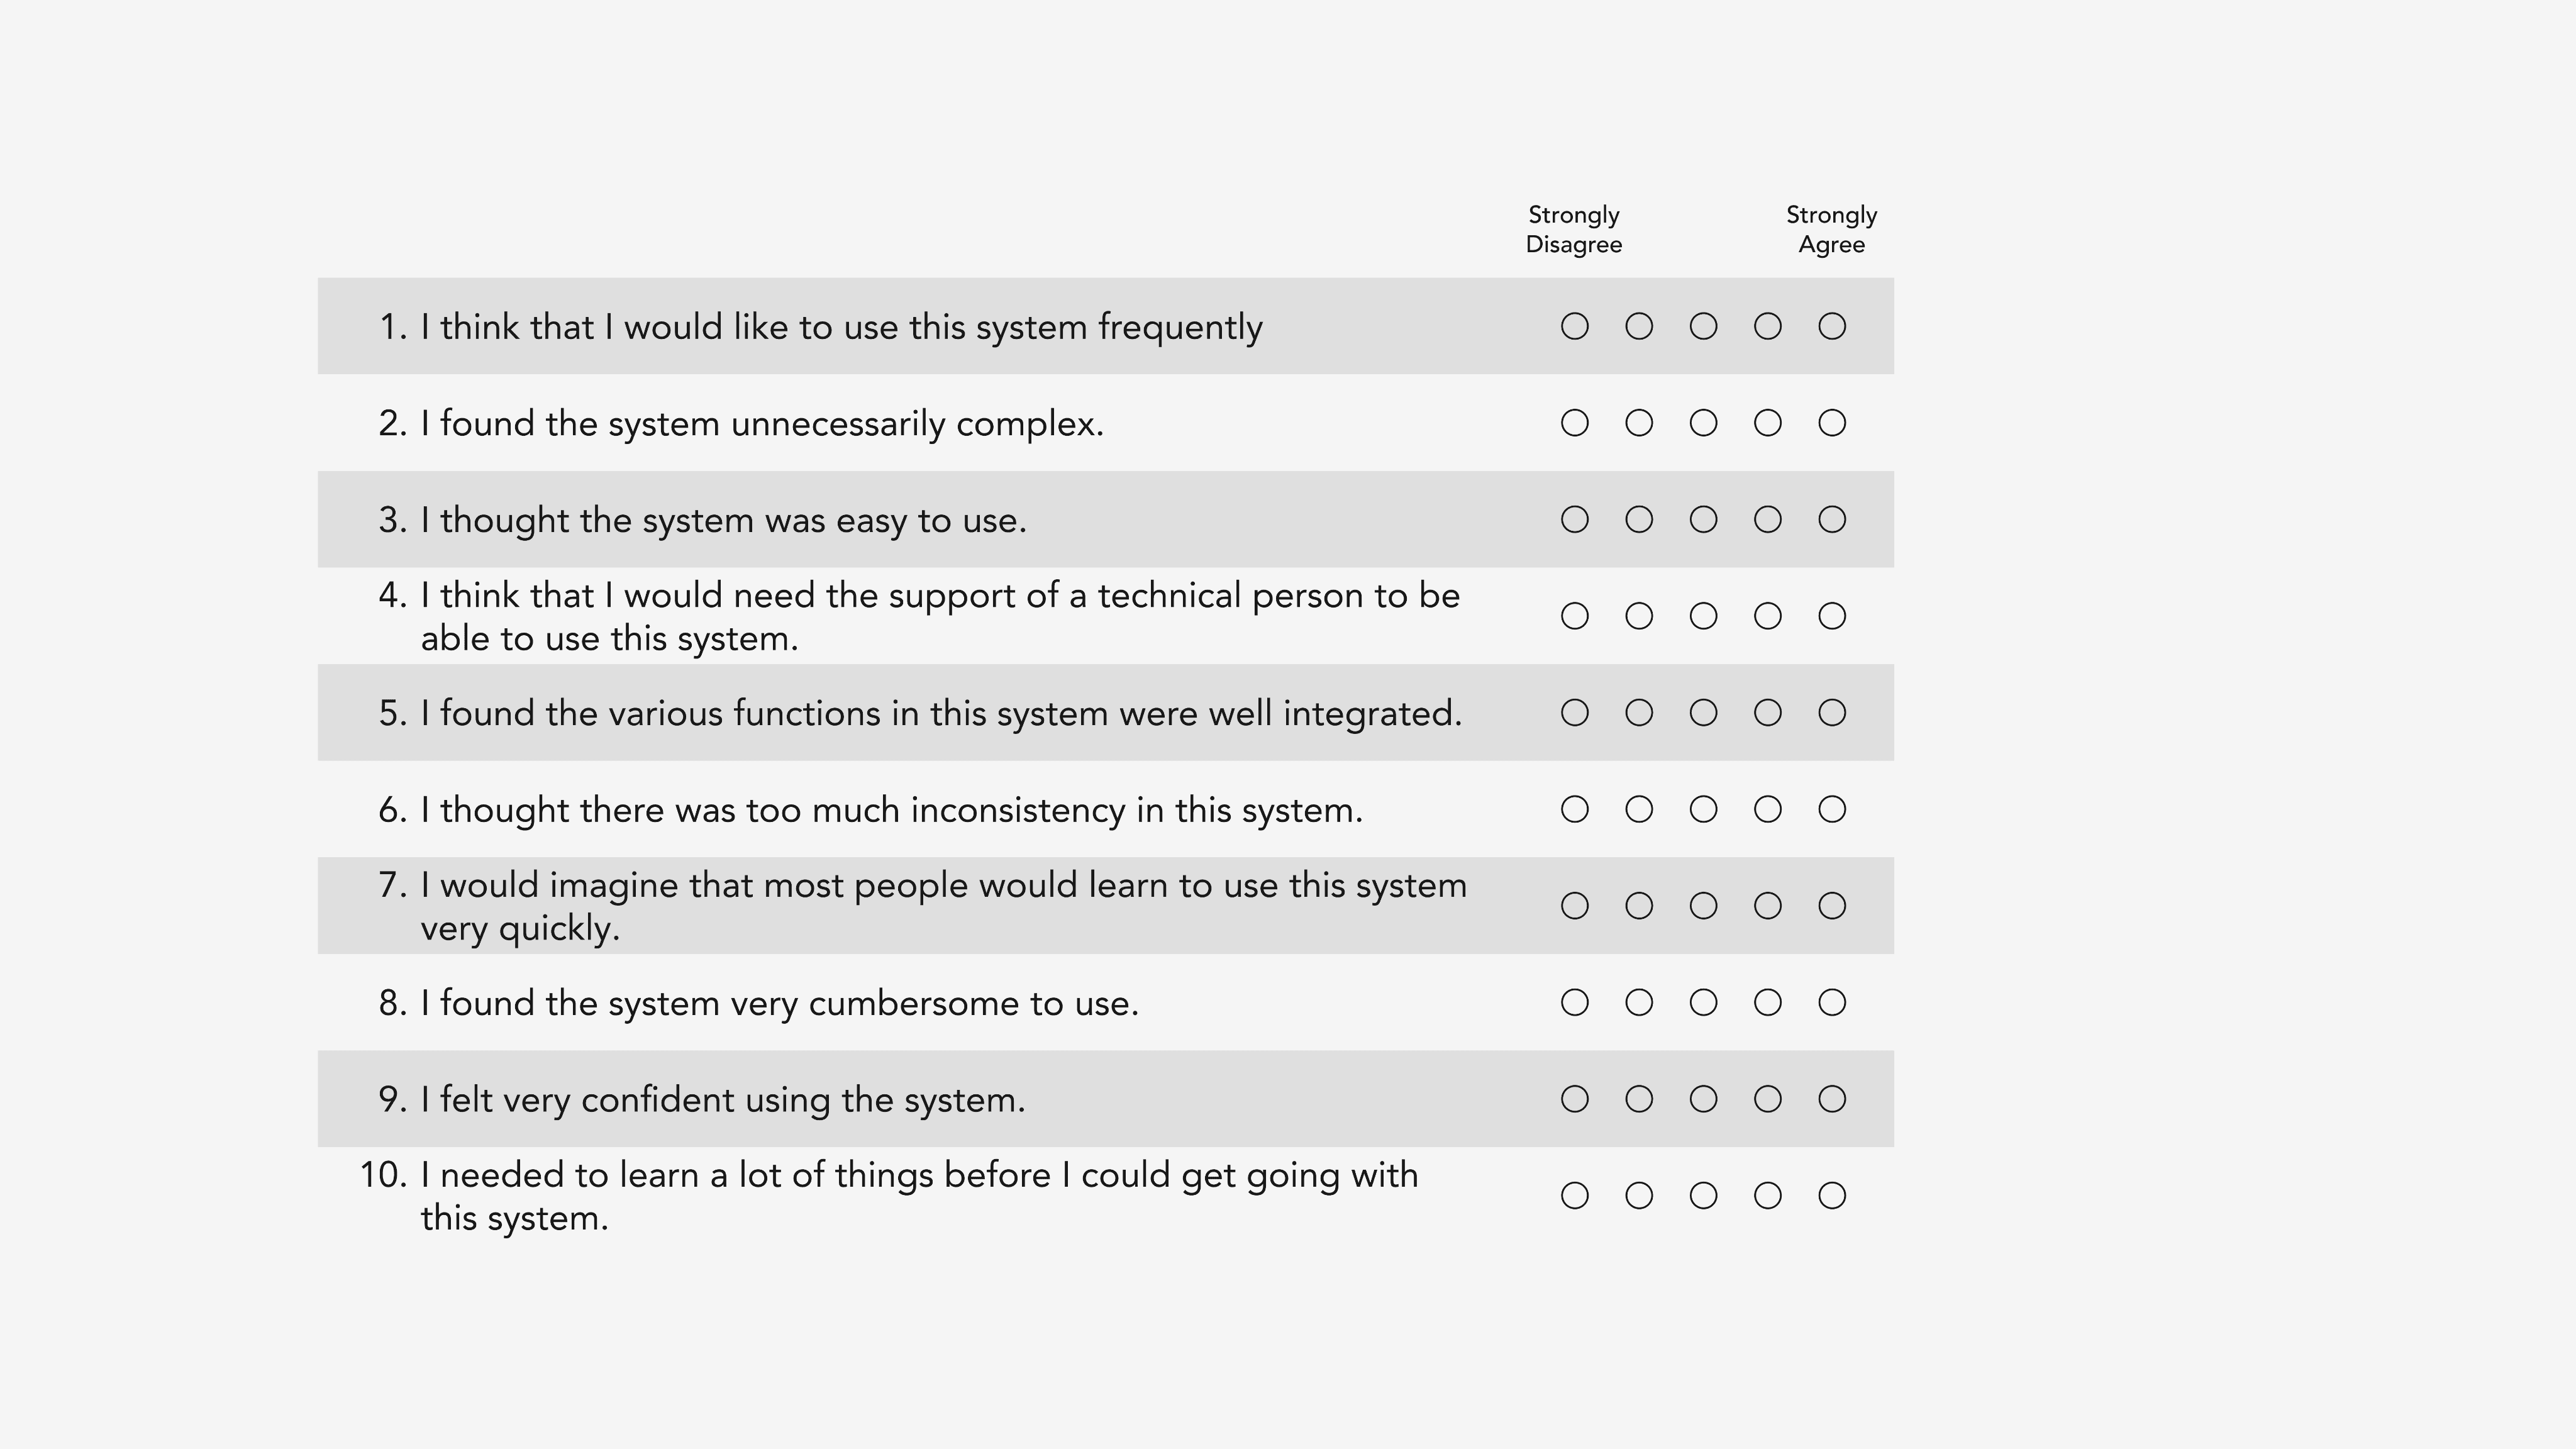Pick second radio button for question 5
The height and width of the screenshot is (1449, 2576).
point(1639,713)
